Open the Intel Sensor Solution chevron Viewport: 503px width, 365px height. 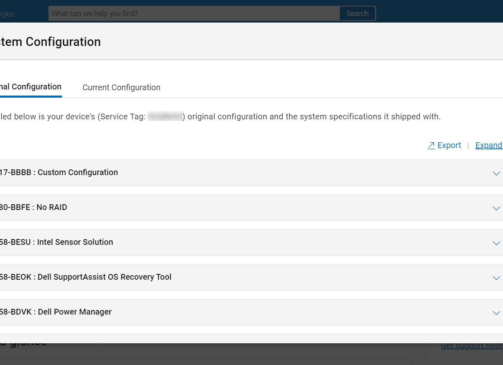pos(496,243)
